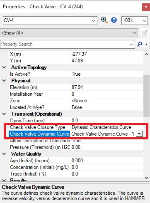Collapse the Results section chevron

(x=4, y=180)
